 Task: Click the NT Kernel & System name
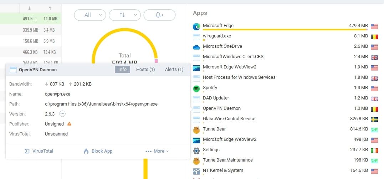[x=223, y=170]
